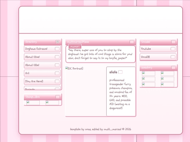Click the 'inventory' panel title

147,68
